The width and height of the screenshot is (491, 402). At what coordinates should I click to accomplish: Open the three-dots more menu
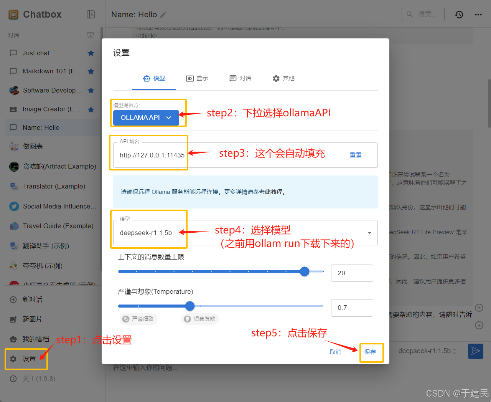tap(478, 15)
